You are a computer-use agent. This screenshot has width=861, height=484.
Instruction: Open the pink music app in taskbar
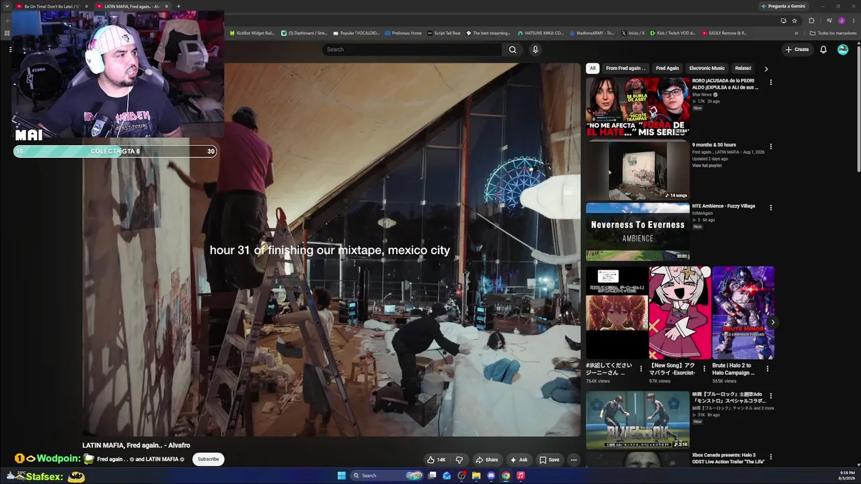click(521, 475)
